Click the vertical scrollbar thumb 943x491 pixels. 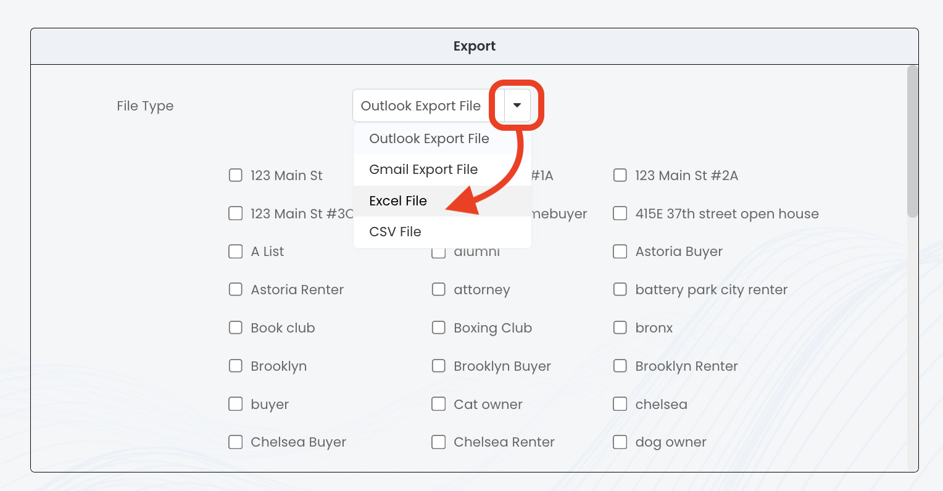(912, 142)
